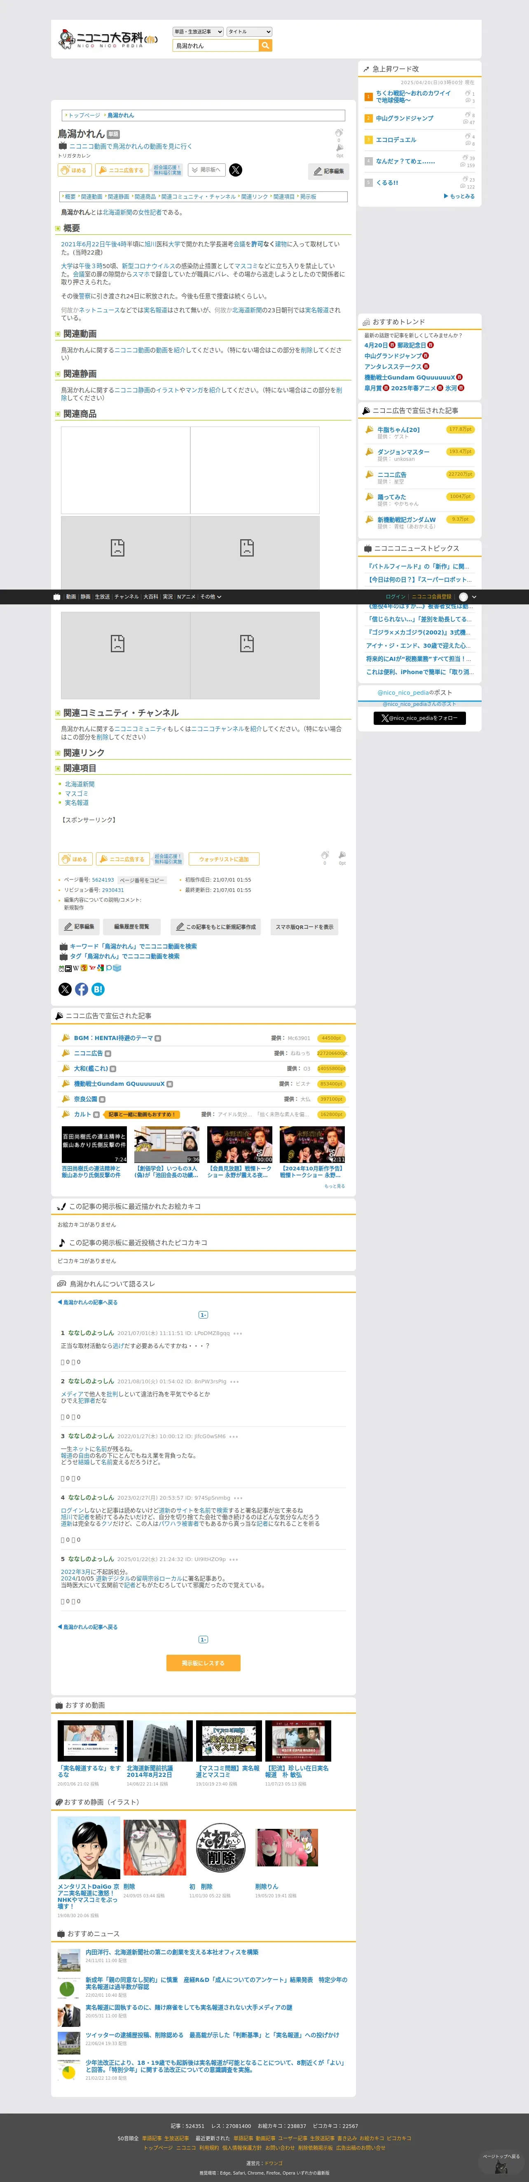Select 大百科 in the navbar

(x=151, y=596)
